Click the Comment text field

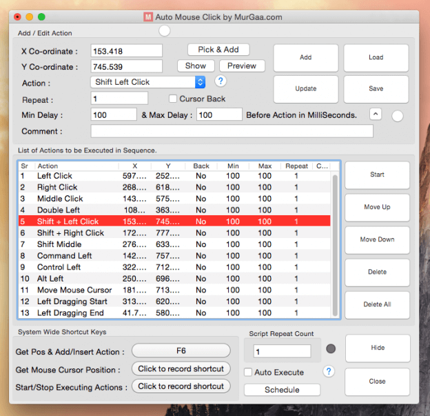(x=232, y=131)
